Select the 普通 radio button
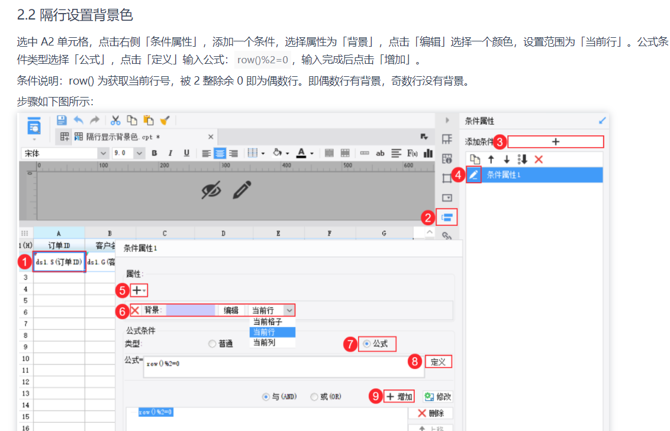The height and width of the screenshot is (431, 670). click(212, 343)
